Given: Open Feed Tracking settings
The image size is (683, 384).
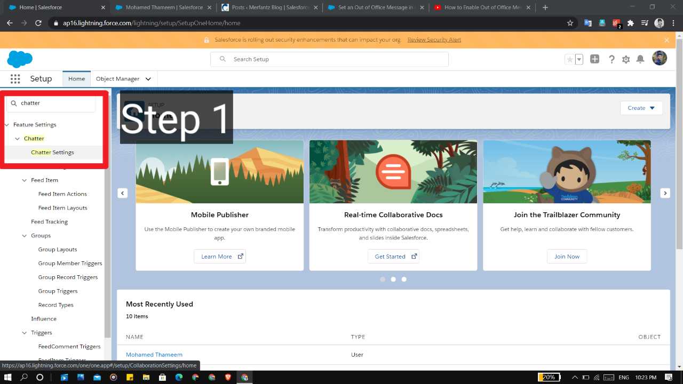Looking at the screenshot, I should [49, 222].
